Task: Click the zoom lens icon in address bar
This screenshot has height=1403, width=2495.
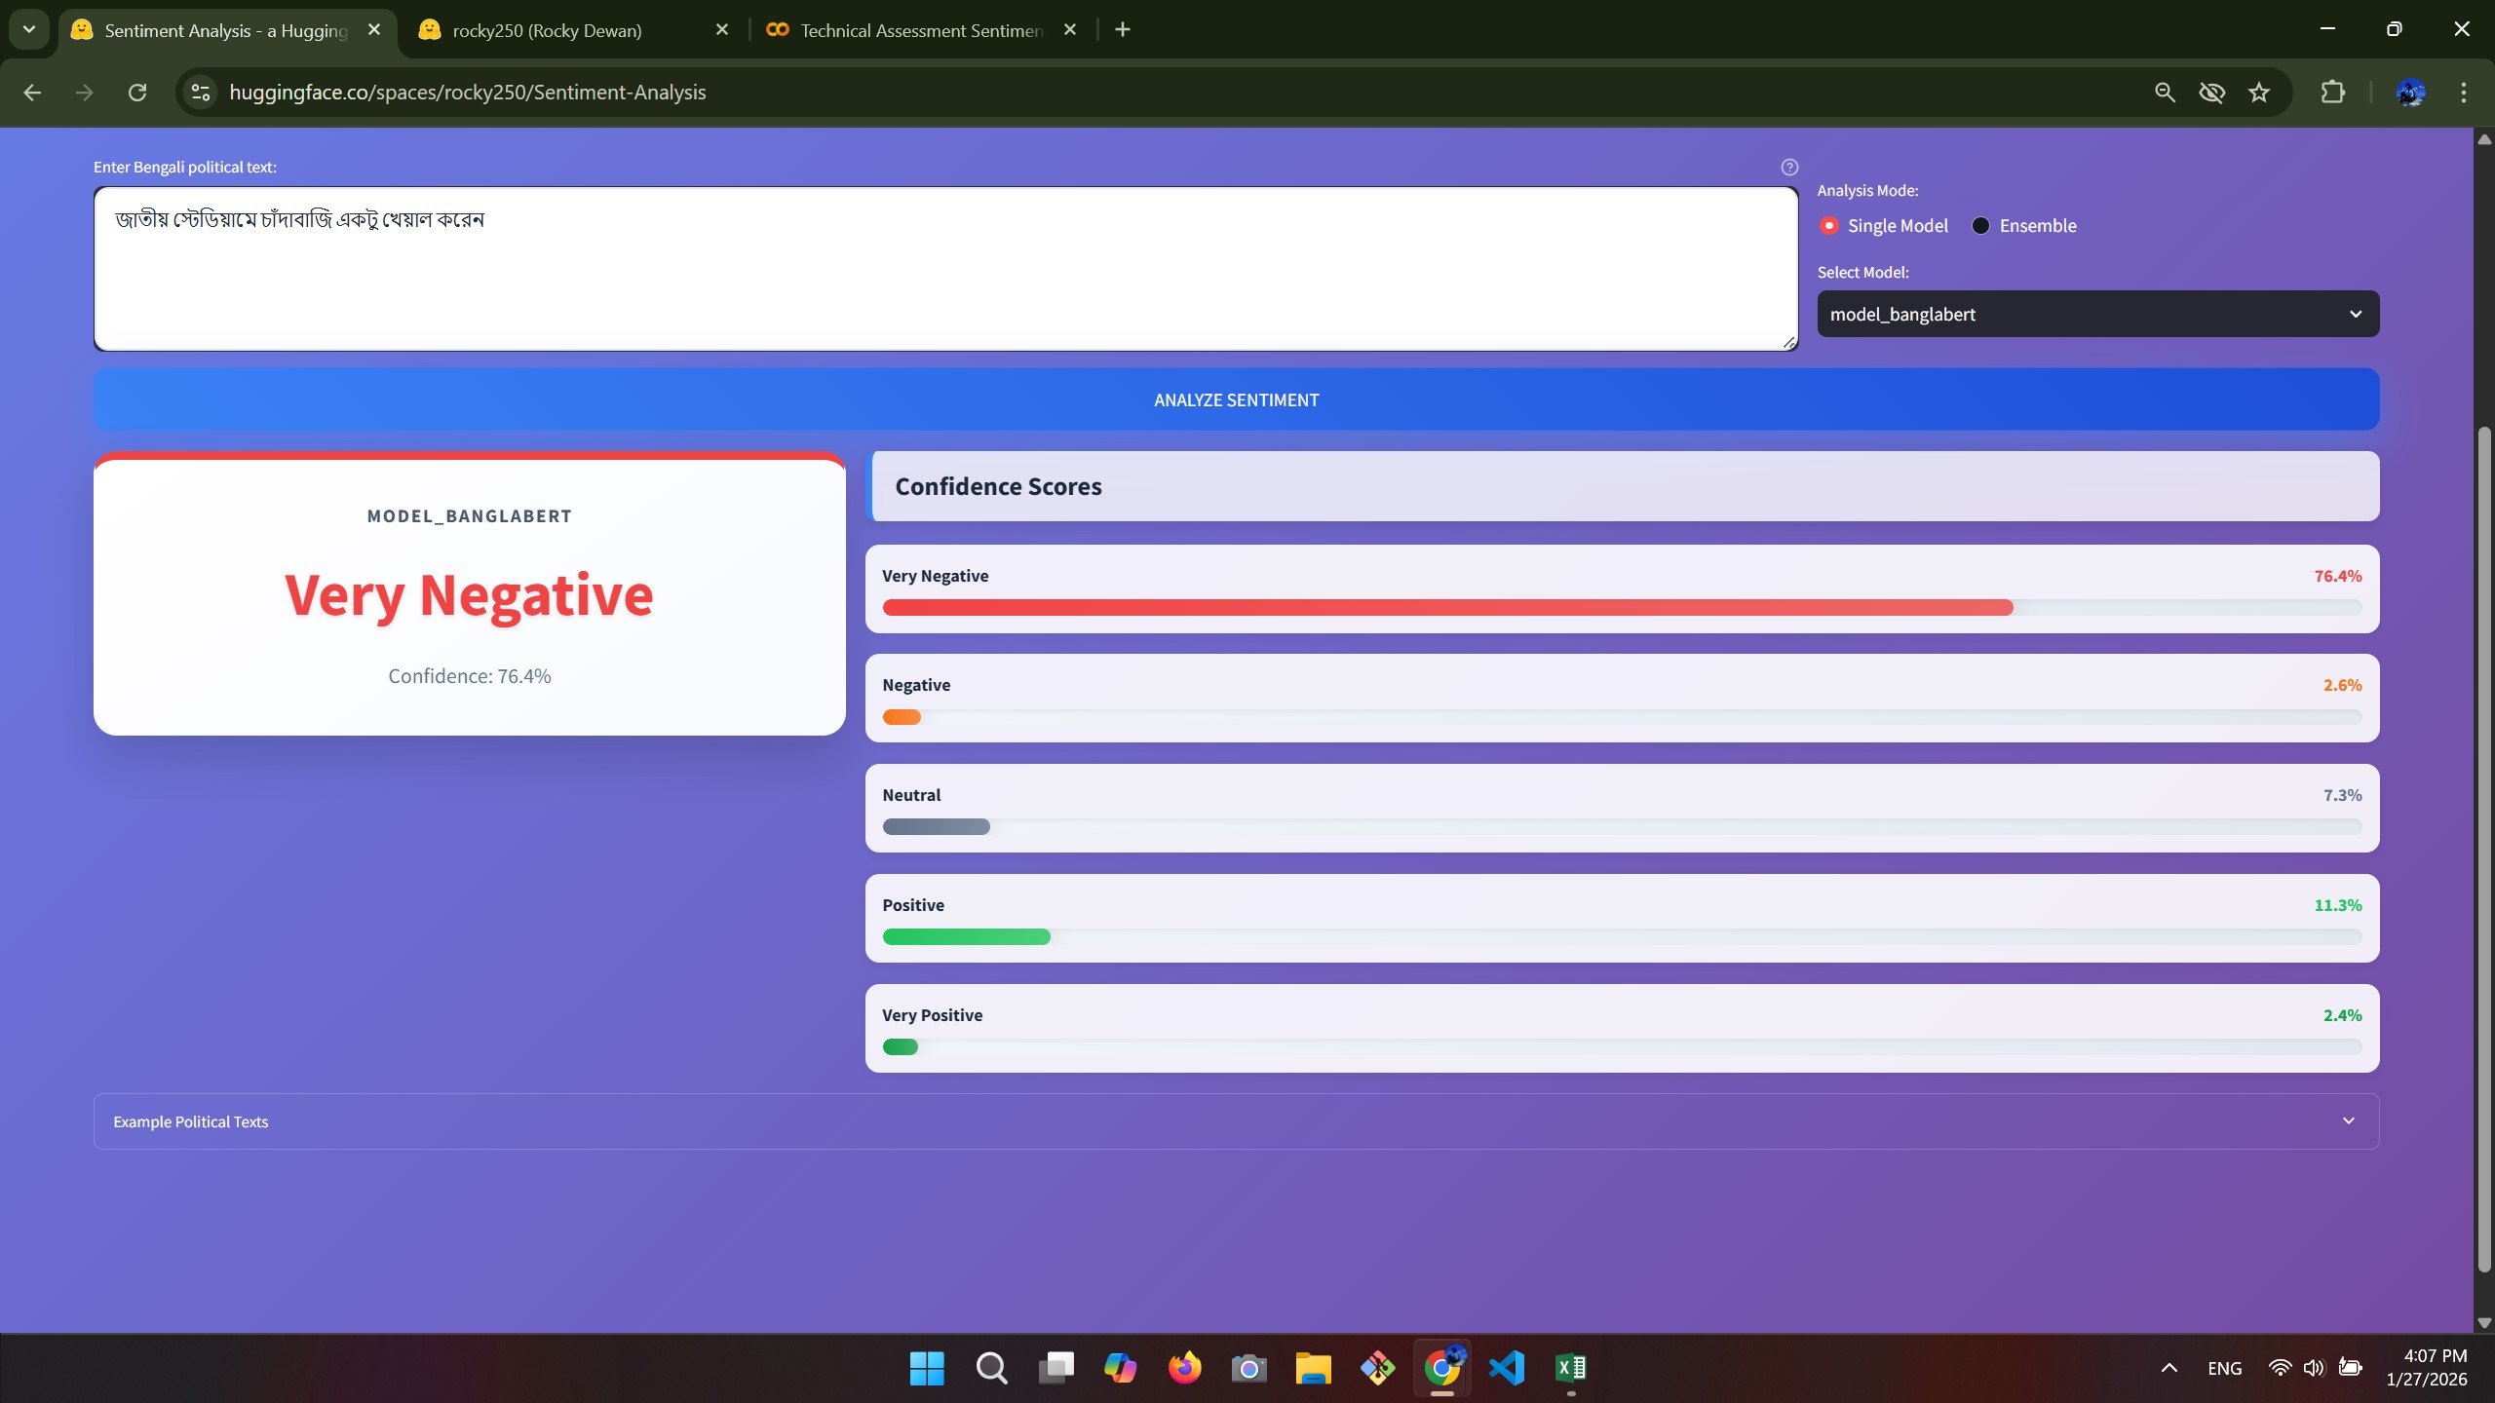Action: (x=2164, y=93)
